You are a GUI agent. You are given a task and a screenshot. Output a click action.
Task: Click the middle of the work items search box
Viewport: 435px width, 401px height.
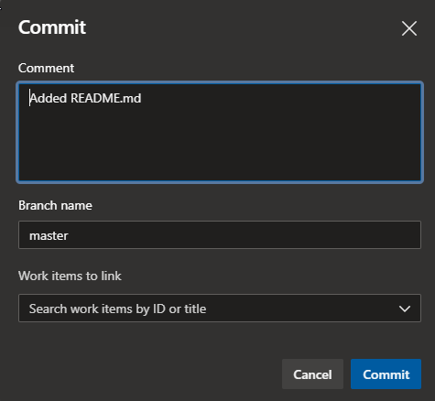[220, 309]
